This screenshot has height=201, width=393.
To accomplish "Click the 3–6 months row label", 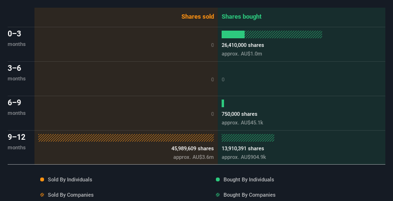I will pyautogui.click(x=17, y=73).
